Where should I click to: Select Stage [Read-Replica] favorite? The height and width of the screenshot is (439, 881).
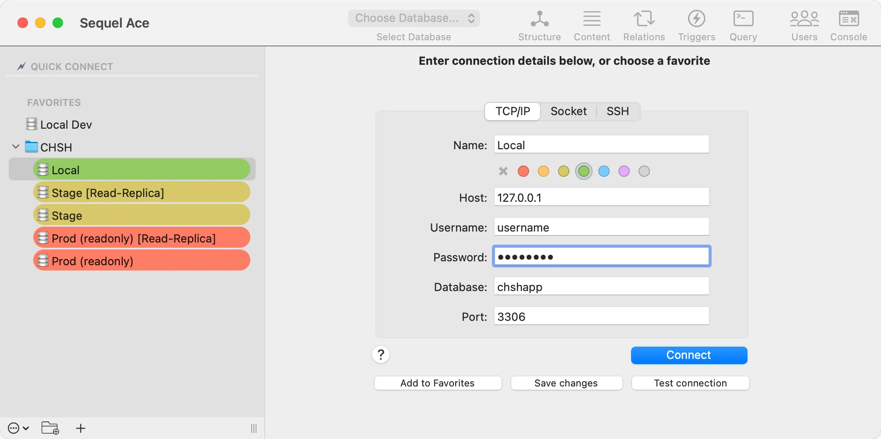click(x=141, y=192)
